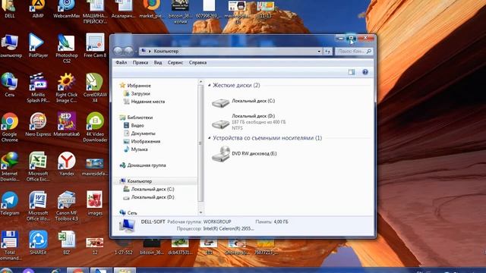Open Mirillis Splash PRO shortcut
Viewport: 486px width, 273px height.
pyautogui.click(x=38, y=88)
